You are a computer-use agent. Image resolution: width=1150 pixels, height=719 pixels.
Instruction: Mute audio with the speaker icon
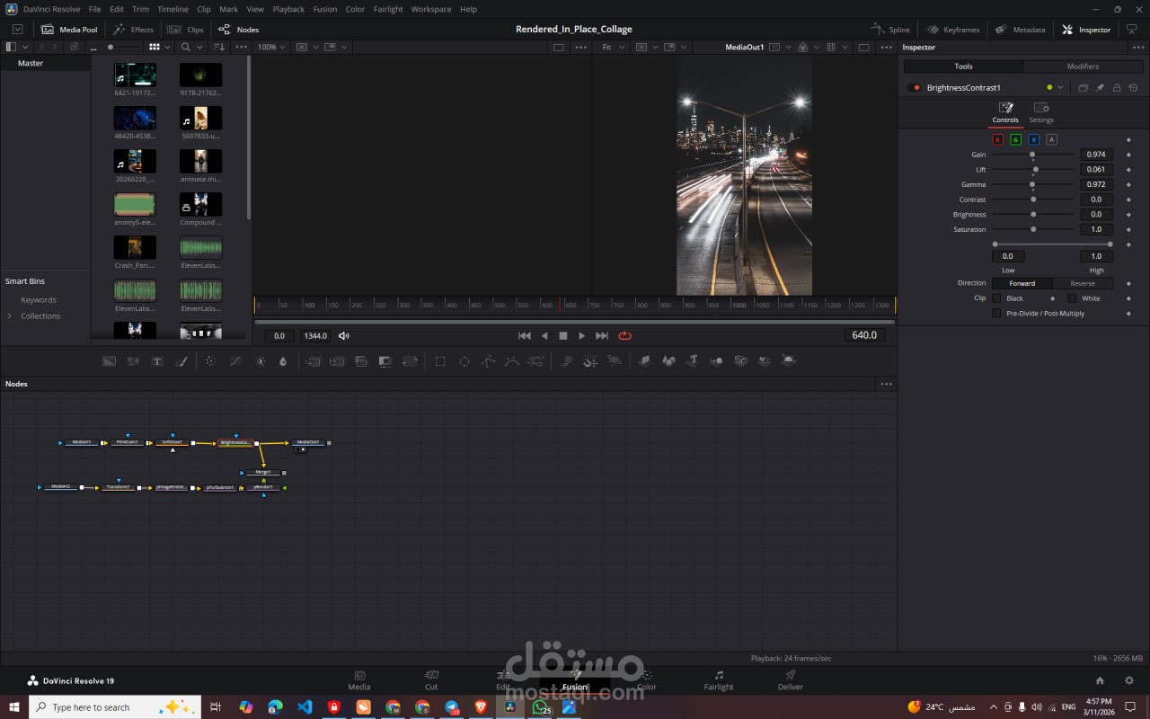point(344,336)
